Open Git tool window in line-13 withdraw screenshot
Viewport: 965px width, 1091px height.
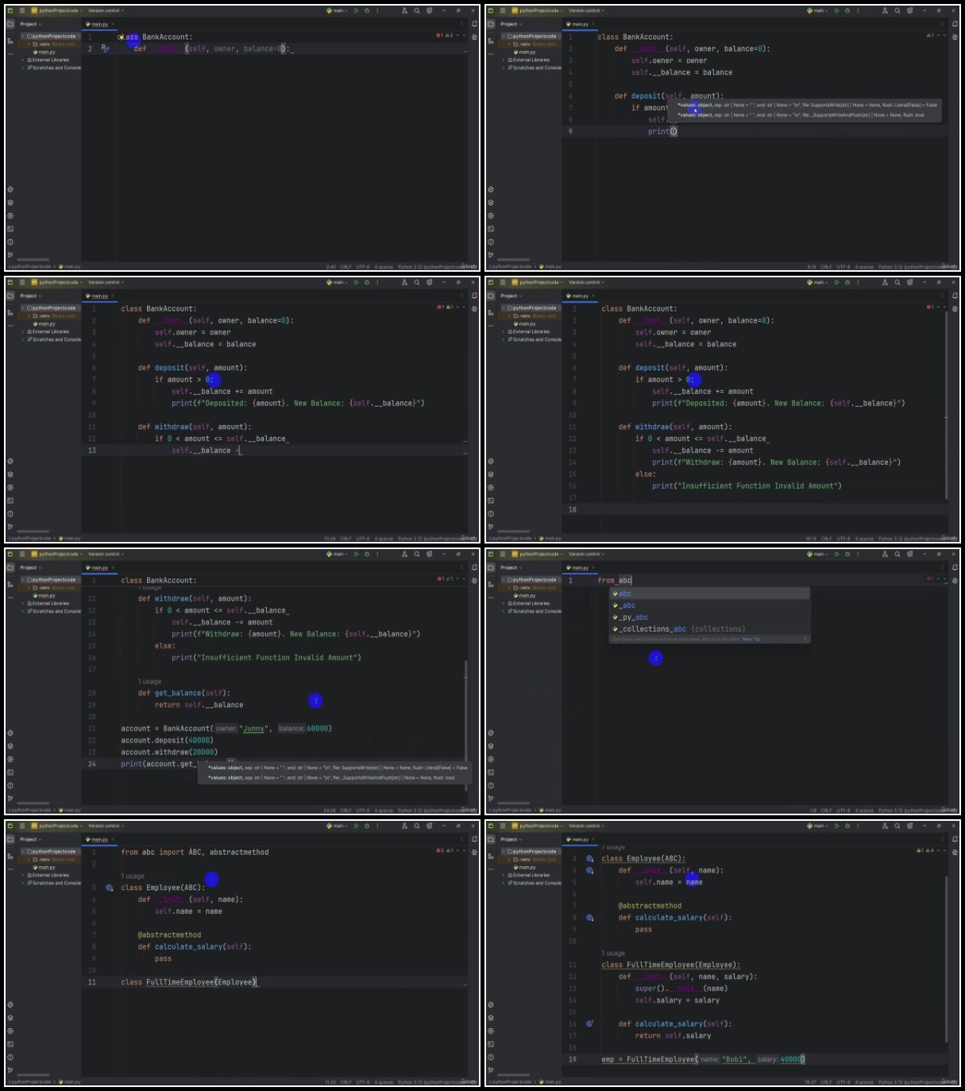[10, 526]
